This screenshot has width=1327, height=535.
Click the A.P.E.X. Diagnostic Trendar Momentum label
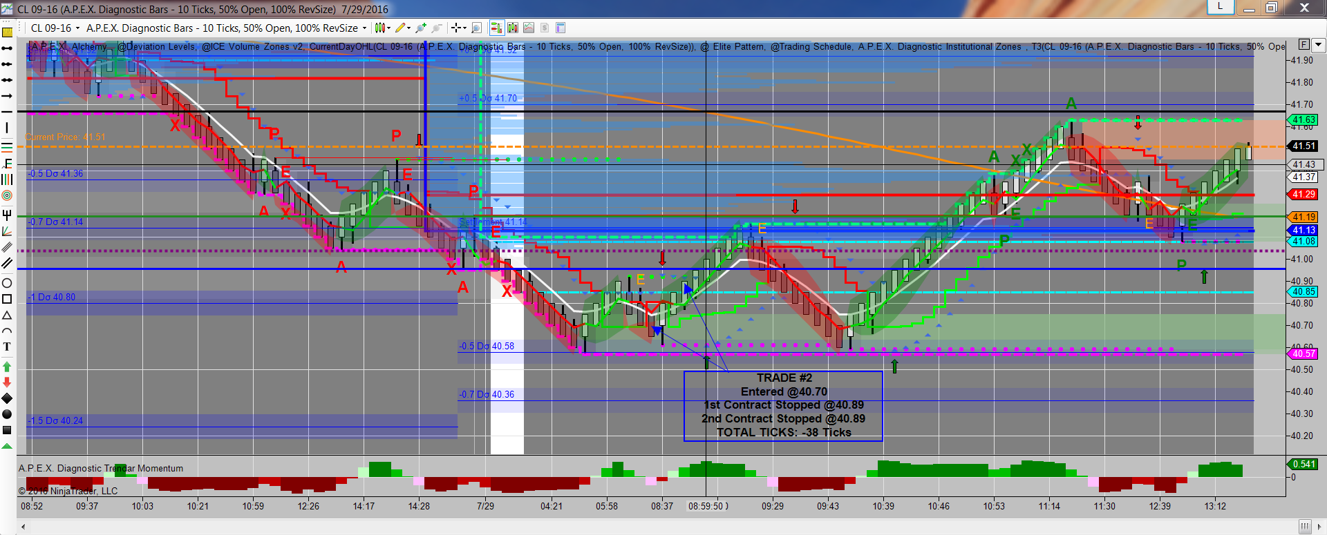click(101, 468)
